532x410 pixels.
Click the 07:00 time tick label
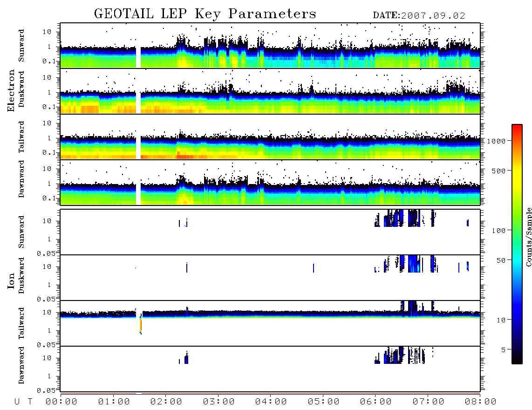click(x=429, y=402)
